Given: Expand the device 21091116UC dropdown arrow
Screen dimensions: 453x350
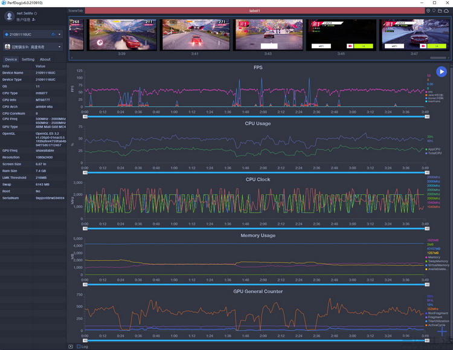Looking at the screenshot, I should (x=60, y=34).
